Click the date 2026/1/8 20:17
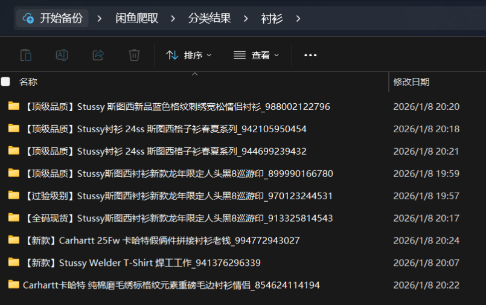 click(x=426, y=218)
